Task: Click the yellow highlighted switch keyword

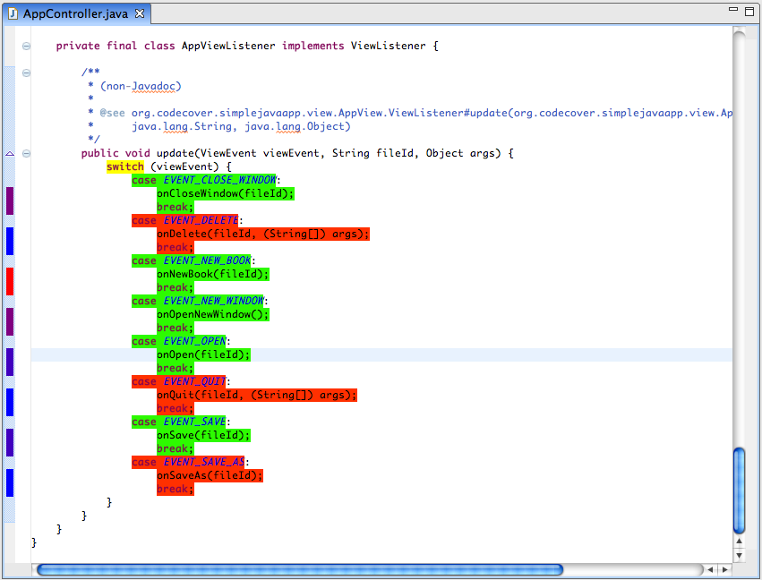Action: click(125, 166)
